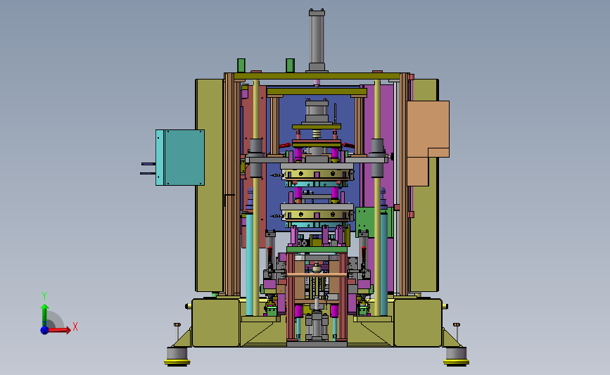
Task: Select the lower yellow ring fixture
Action: (x=317, y=215)
